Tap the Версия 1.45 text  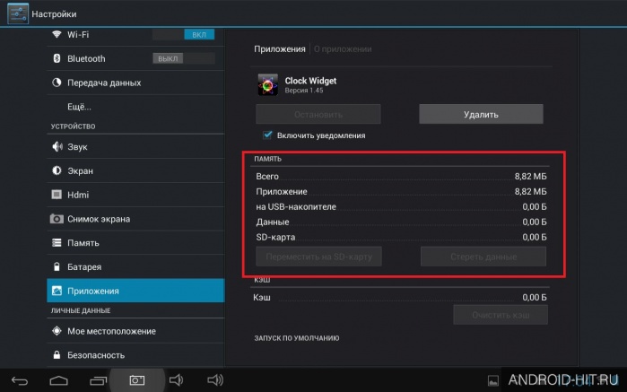click(304, 91)
